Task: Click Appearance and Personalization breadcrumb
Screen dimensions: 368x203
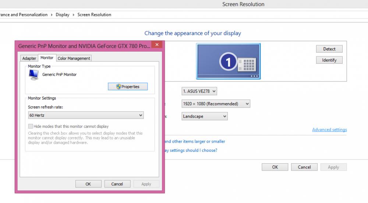Action: [24, 15]
